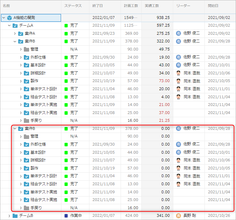Click the 実績工数 column header
The width and height of the screenshot is (236, 220).
pyautogui.click(x=152, y=6)
